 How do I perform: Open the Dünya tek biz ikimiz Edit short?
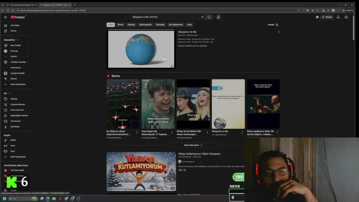click(x=193, y=104)
